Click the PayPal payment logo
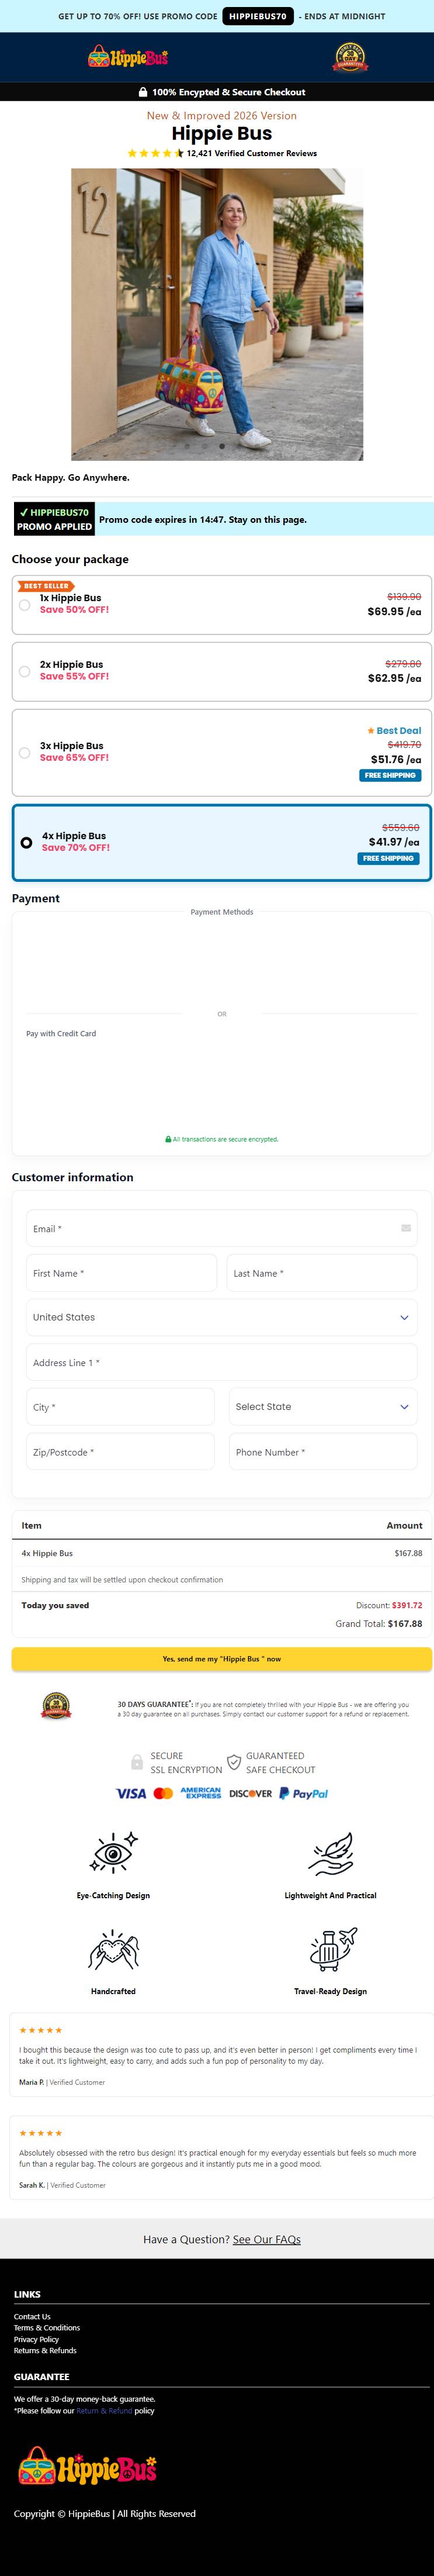This screenshot has width=434, height=2576. click(303, 1793)
